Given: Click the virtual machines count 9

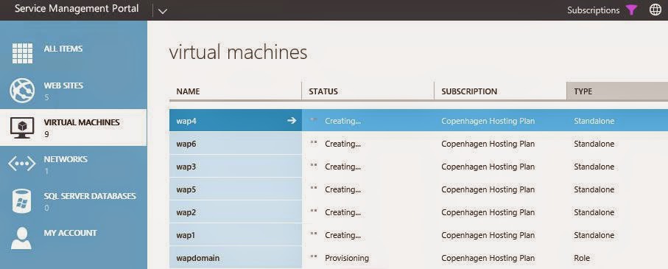Looking at the screenshot, I should (x=46, y=135).
